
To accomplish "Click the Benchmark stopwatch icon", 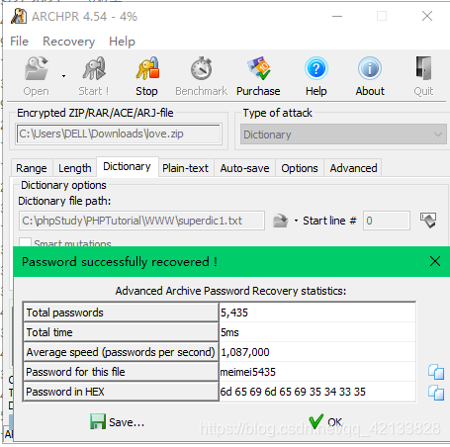I will pyautogui.click(x=201, y=68).
